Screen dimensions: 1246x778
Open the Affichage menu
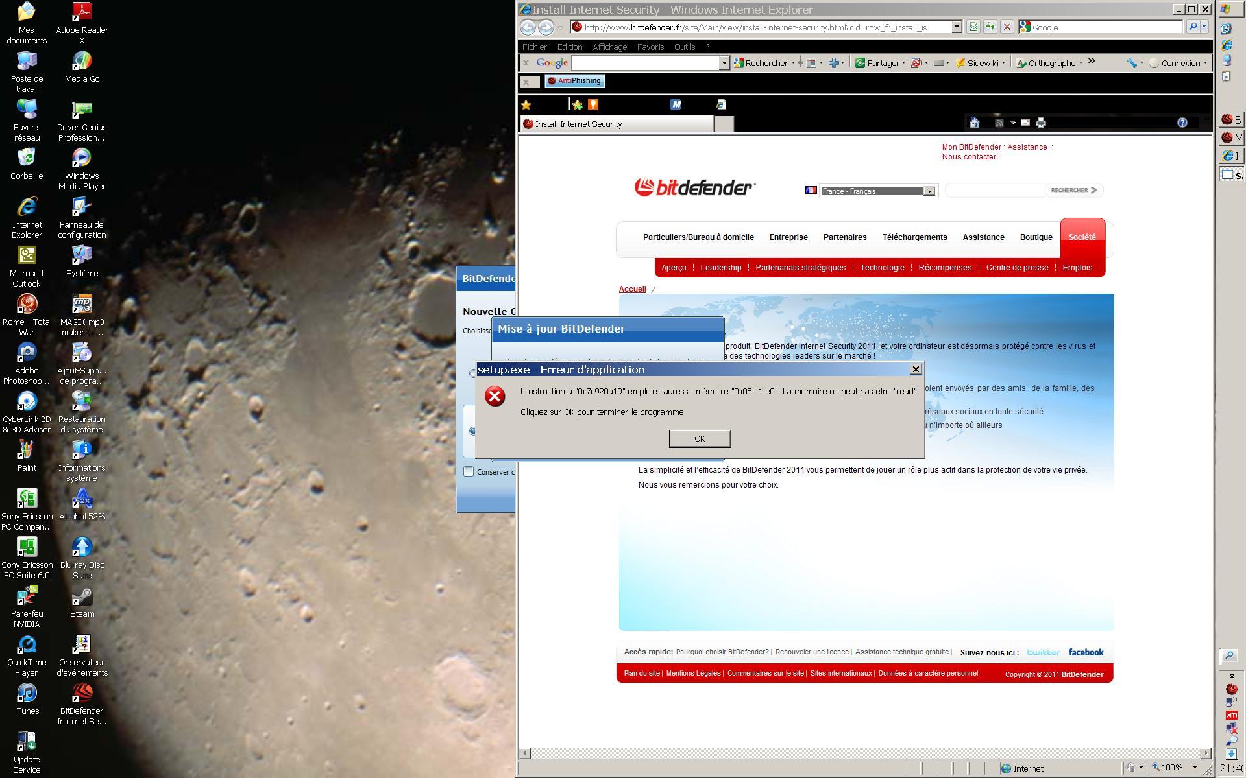(609, 47)
